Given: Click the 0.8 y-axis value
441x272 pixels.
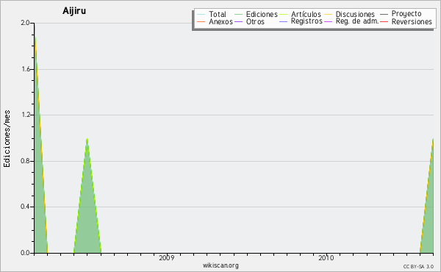Looking at the screenshot, I should pyautogui.click(x=25, y=161).
